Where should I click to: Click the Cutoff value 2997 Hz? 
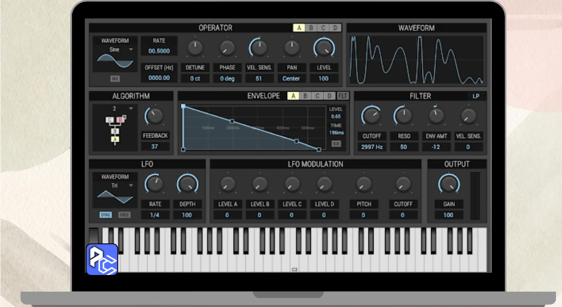pyautogui.click(x=371, y=147)
